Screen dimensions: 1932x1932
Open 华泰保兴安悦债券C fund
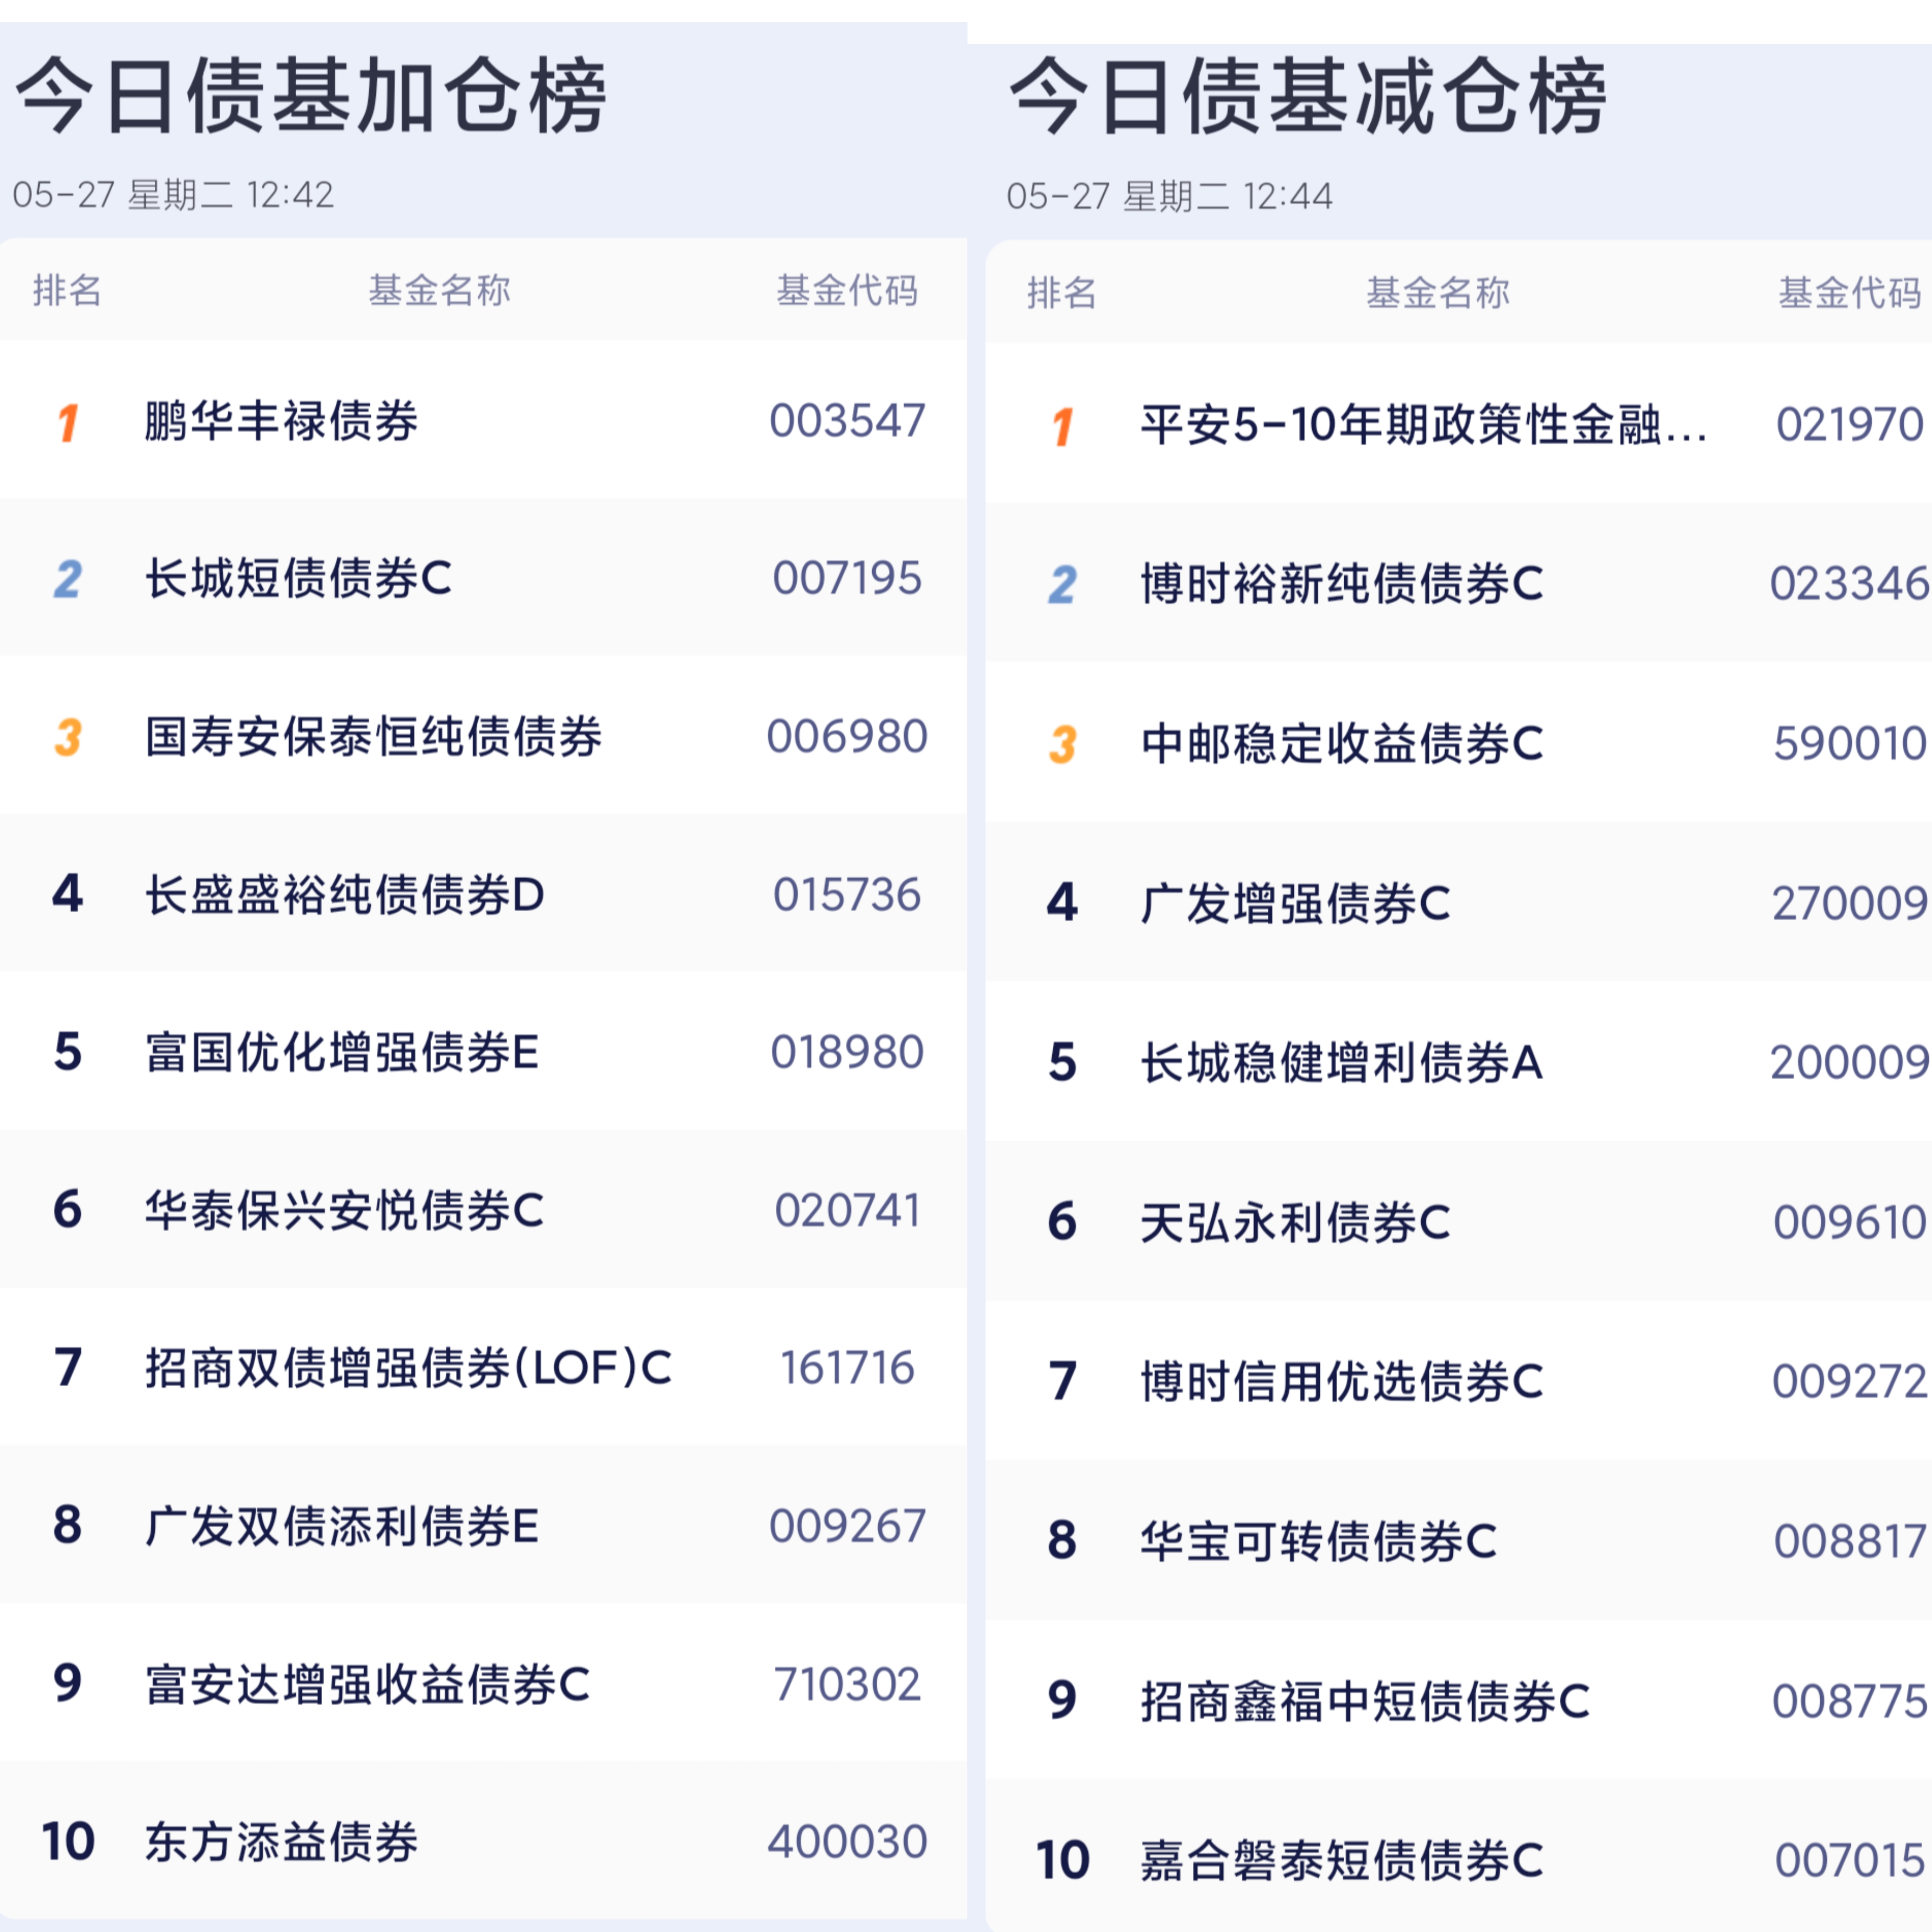click(345, 1210)
